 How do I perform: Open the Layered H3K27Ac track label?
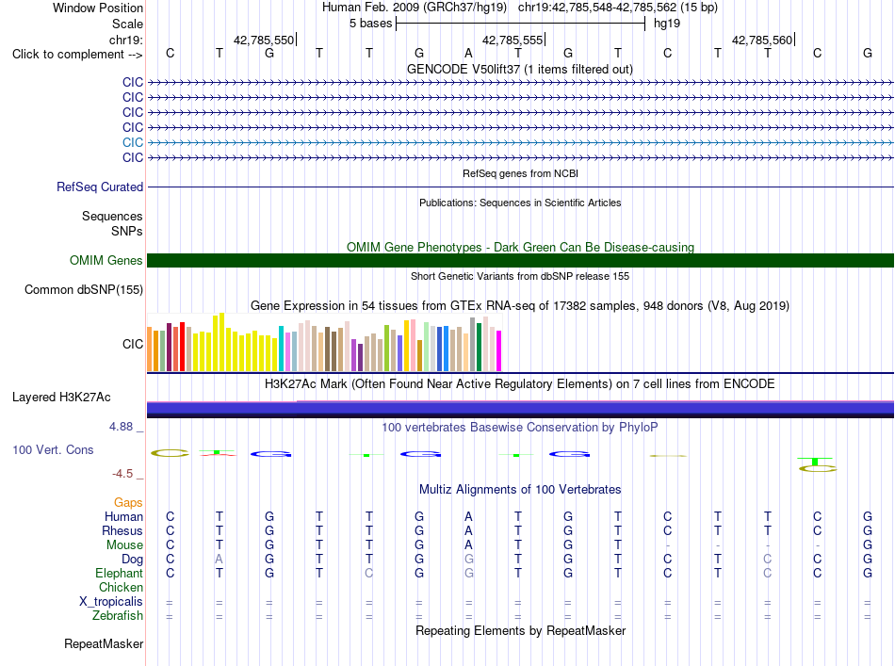[61, 398]
